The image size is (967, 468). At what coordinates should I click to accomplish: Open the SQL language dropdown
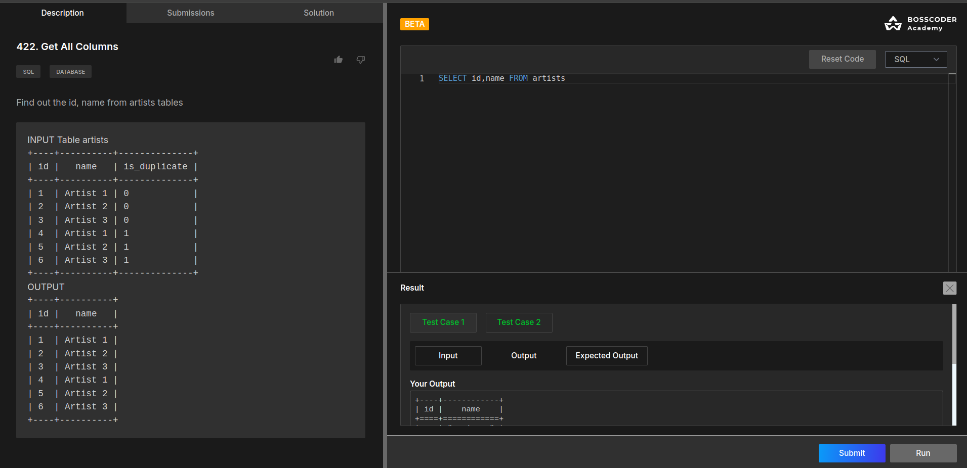click(x=916, y=59)
